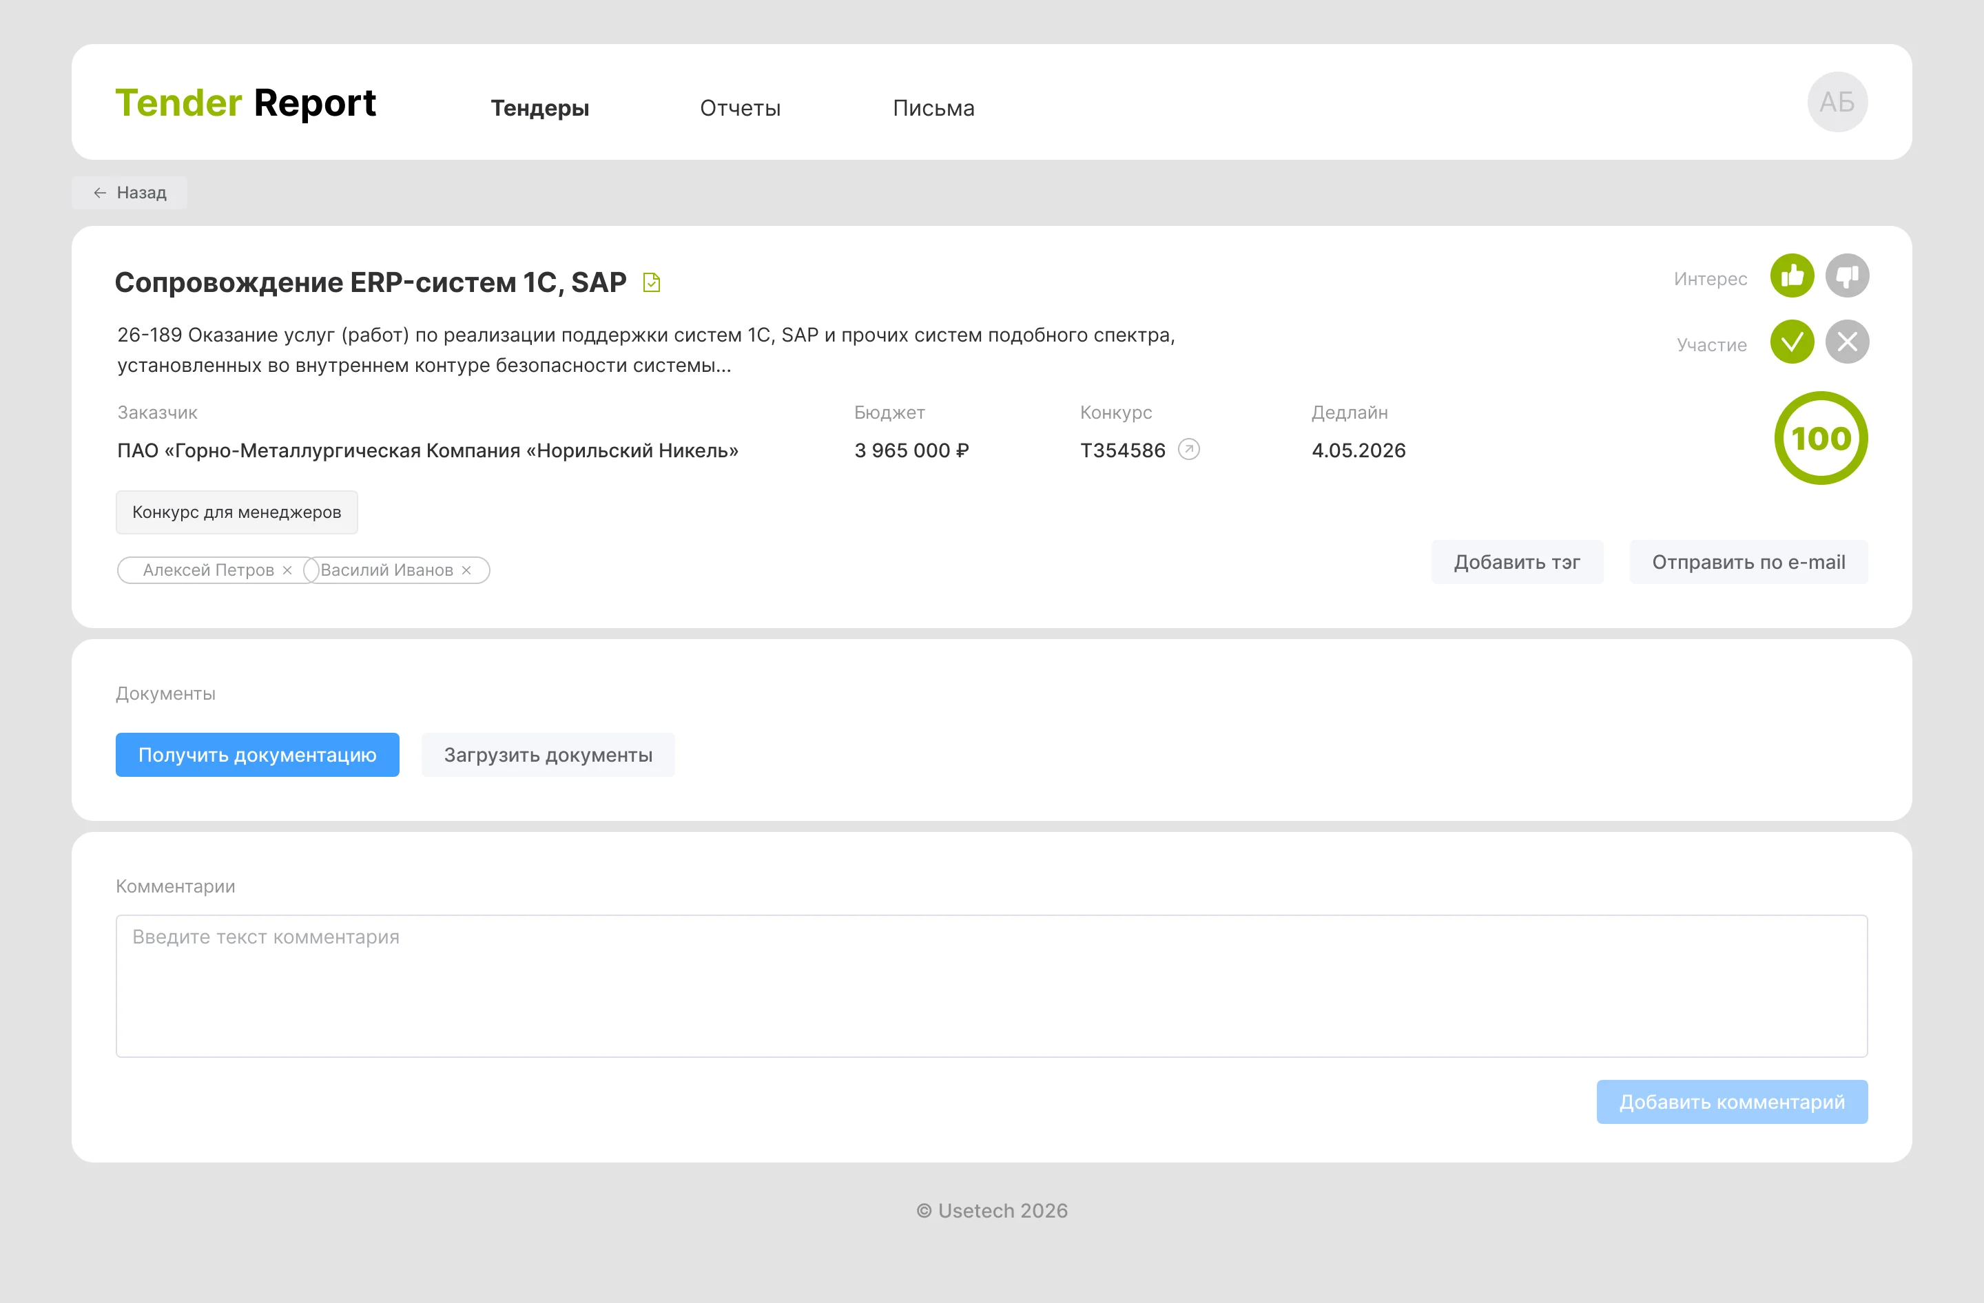Select the Василий Иванов chip

[x=397, y=570]
